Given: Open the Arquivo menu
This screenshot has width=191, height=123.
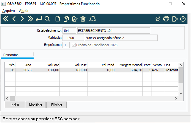Looking at the screenshot, I should pos(9,11).
